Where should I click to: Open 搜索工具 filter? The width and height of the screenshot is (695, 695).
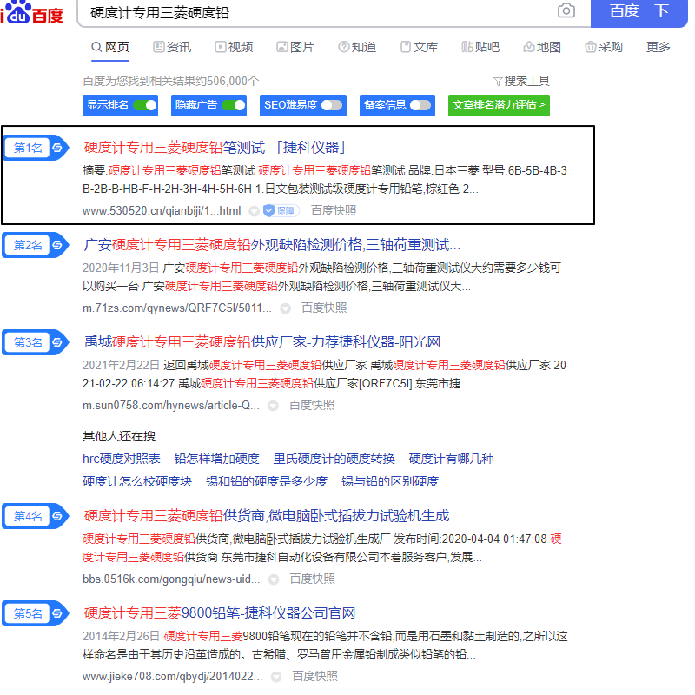click(x=521, y=81)
